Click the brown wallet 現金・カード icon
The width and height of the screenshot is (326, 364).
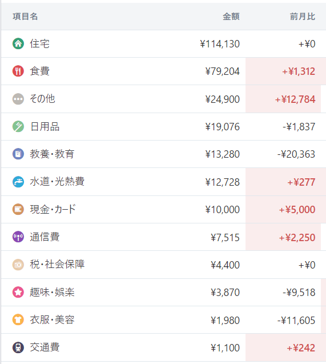click(x=18, y=209)
